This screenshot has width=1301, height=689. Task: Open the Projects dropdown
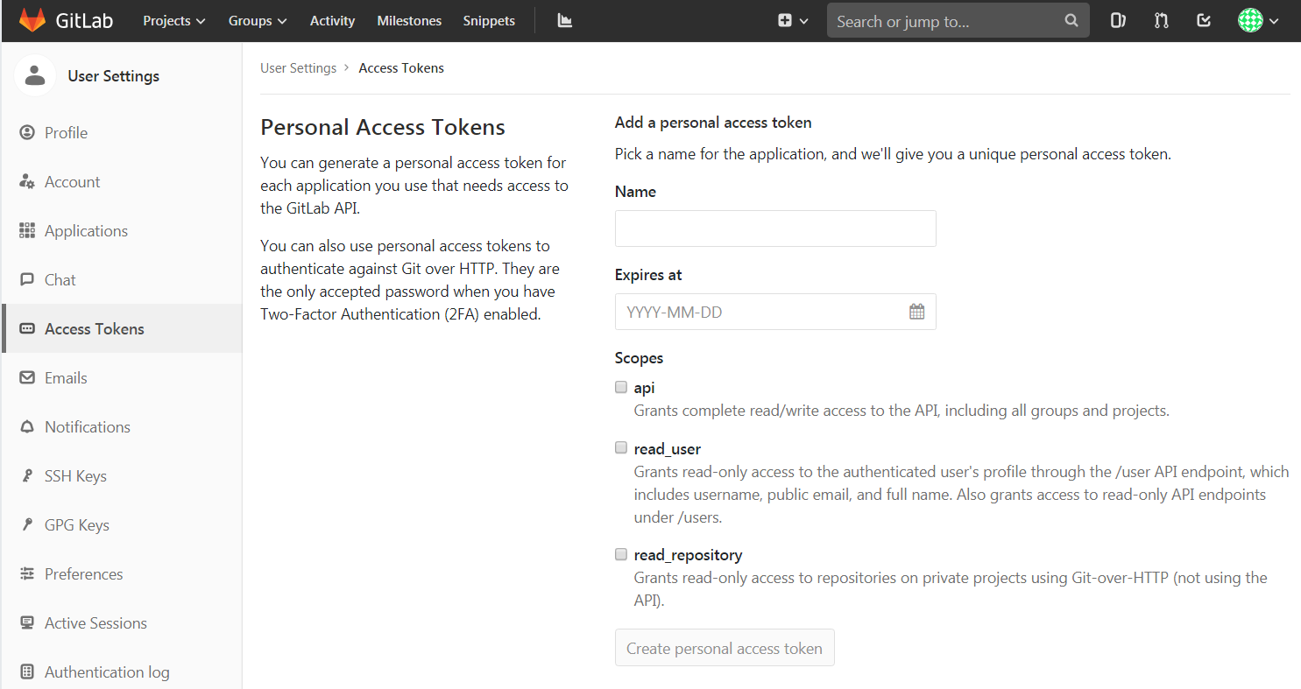pos(173,20)
